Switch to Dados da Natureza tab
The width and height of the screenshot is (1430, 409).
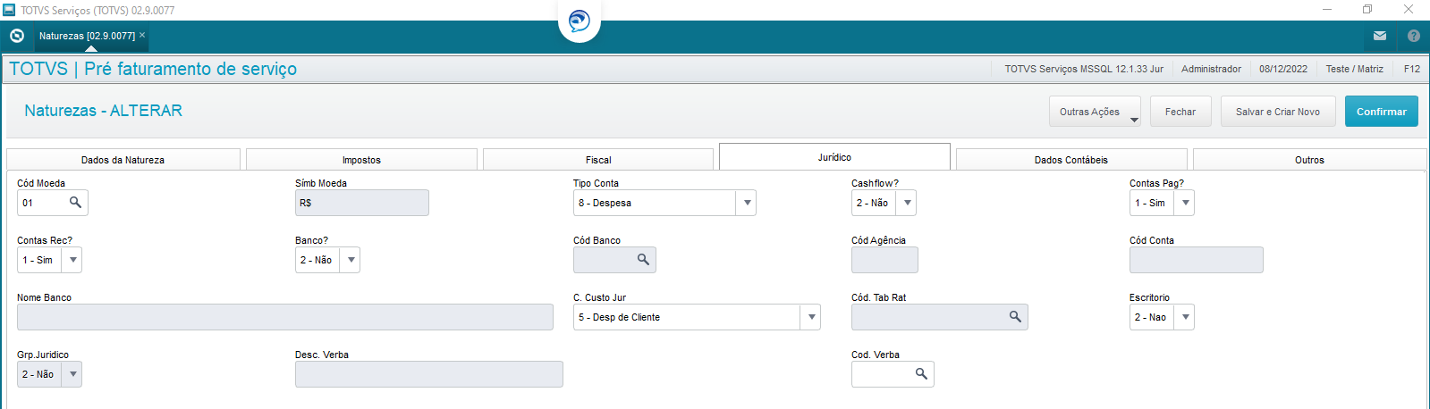pos(123,160)
